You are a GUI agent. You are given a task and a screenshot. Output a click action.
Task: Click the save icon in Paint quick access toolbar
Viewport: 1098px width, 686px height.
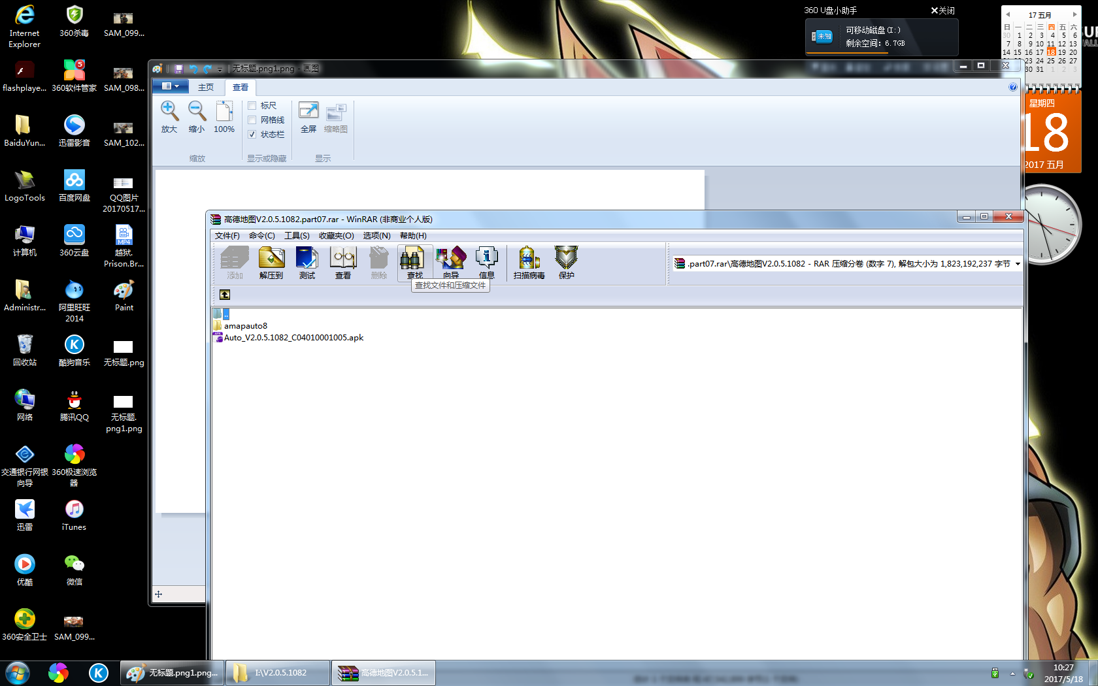point(178,69)
